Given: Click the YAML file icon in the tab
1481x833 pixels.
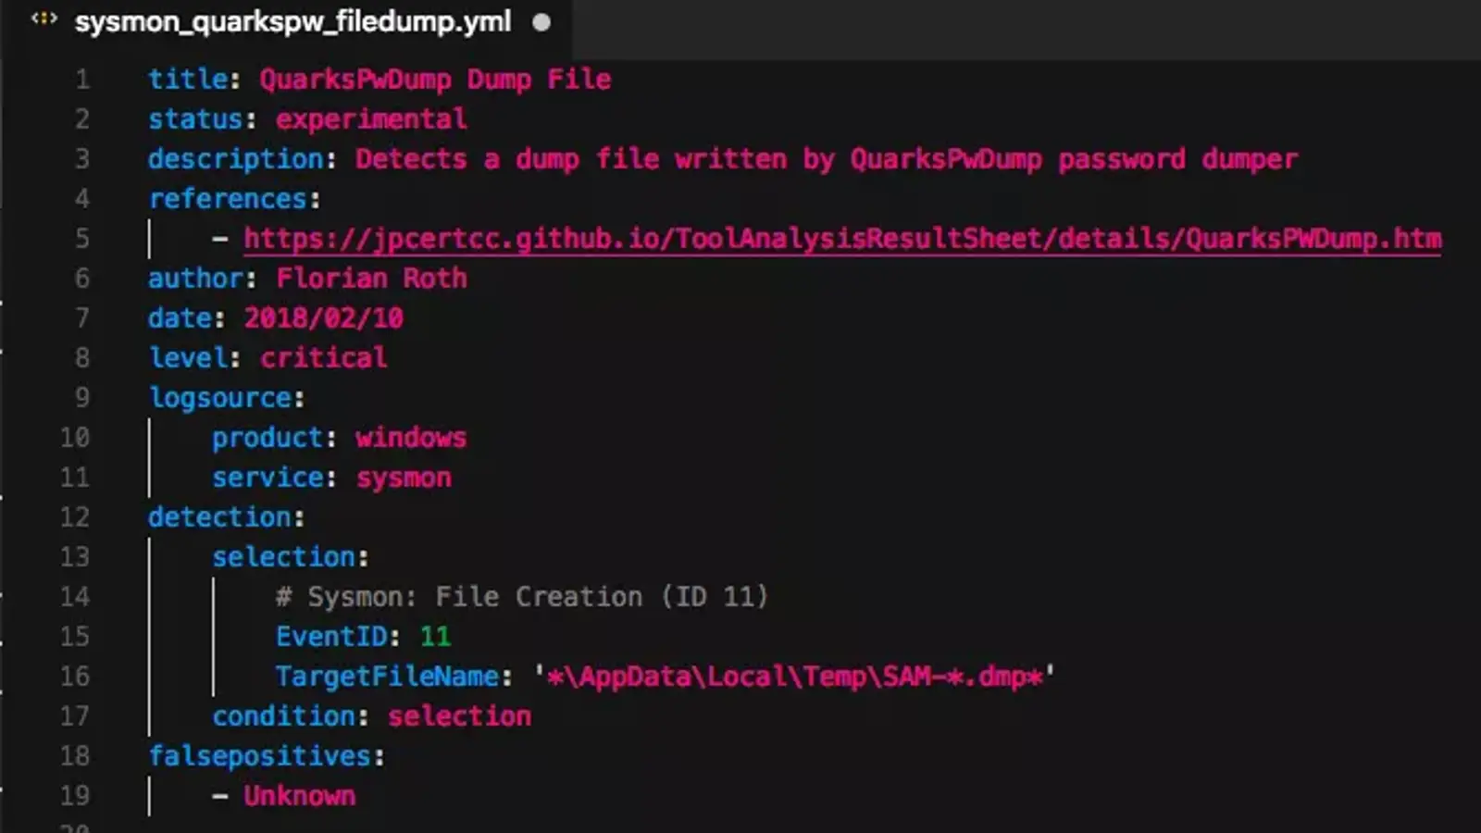Looking at the screenshot, I should click(44, 19).
